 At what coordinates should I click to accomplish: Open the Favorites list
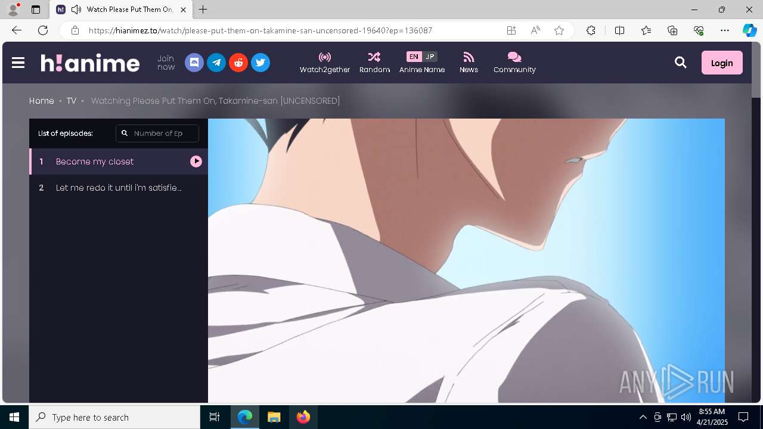click(646, 30)
